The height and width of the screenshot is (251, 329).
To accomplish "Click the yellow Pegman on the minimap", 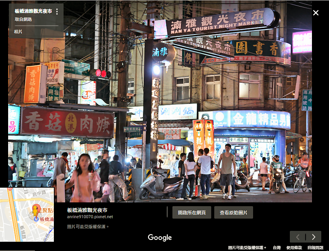I will (35, 211).
